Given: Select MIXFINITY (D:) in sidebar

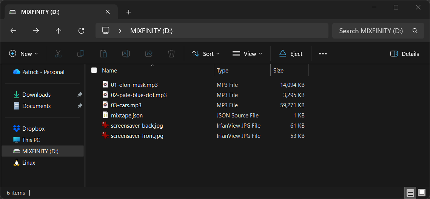Looking at the screenshot, I should pos(43,151).
